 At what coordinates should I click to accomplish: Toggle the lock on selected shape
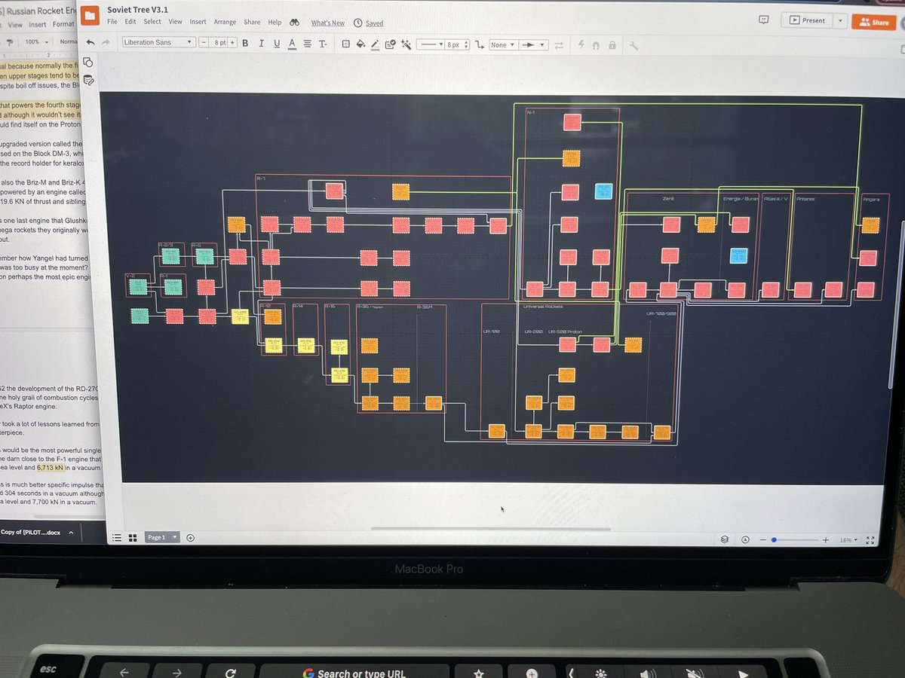[612, 45]
